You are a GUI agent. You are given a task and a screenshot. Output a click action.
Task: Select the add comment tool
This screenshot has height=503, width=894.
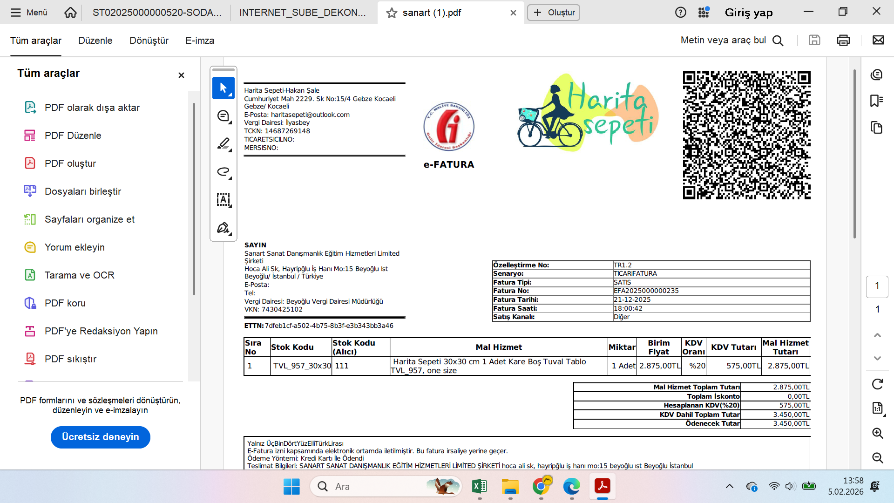[223, 116]
